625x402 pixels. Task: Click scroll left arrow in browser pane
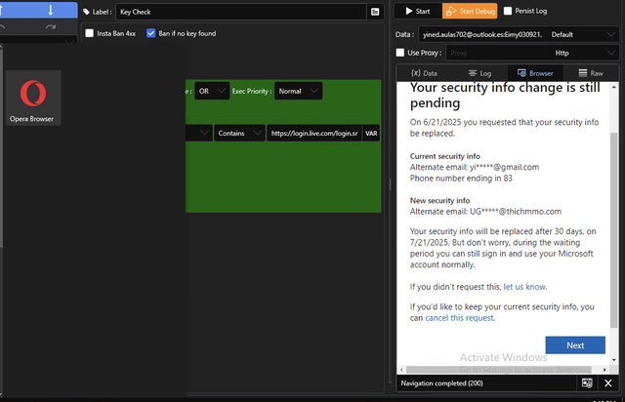pyautogui.click(x=401, y=370)
